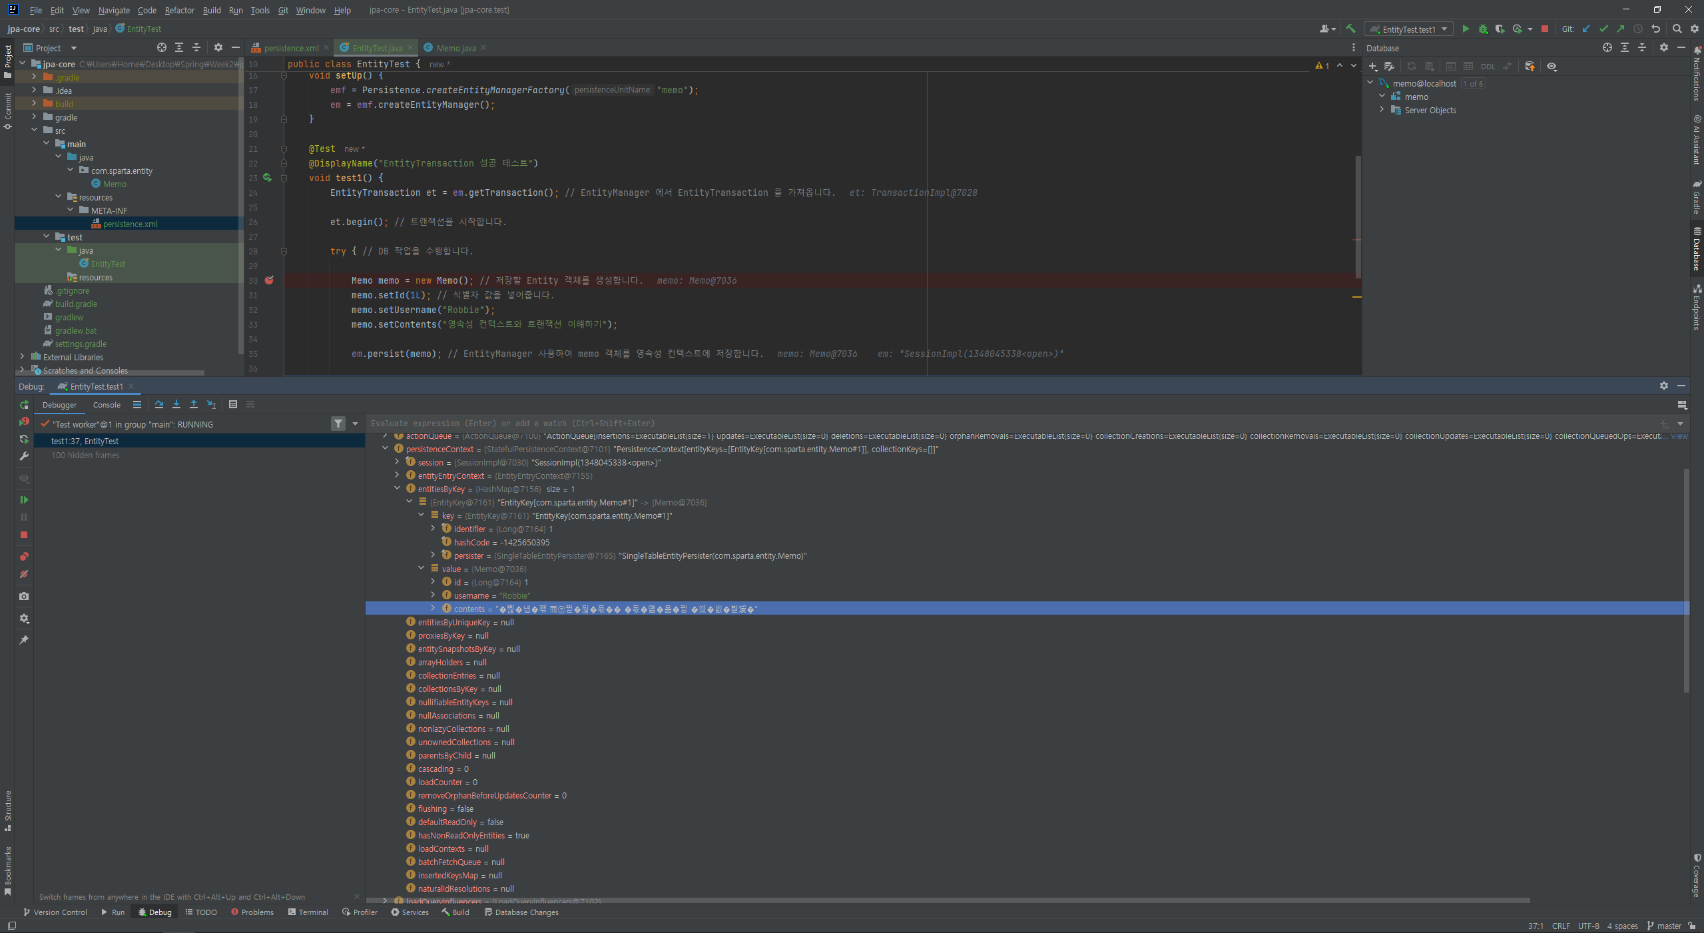1704x933 pixels.
Task: Click the run test gutter icon at line 23
Action: click(268, 178)
